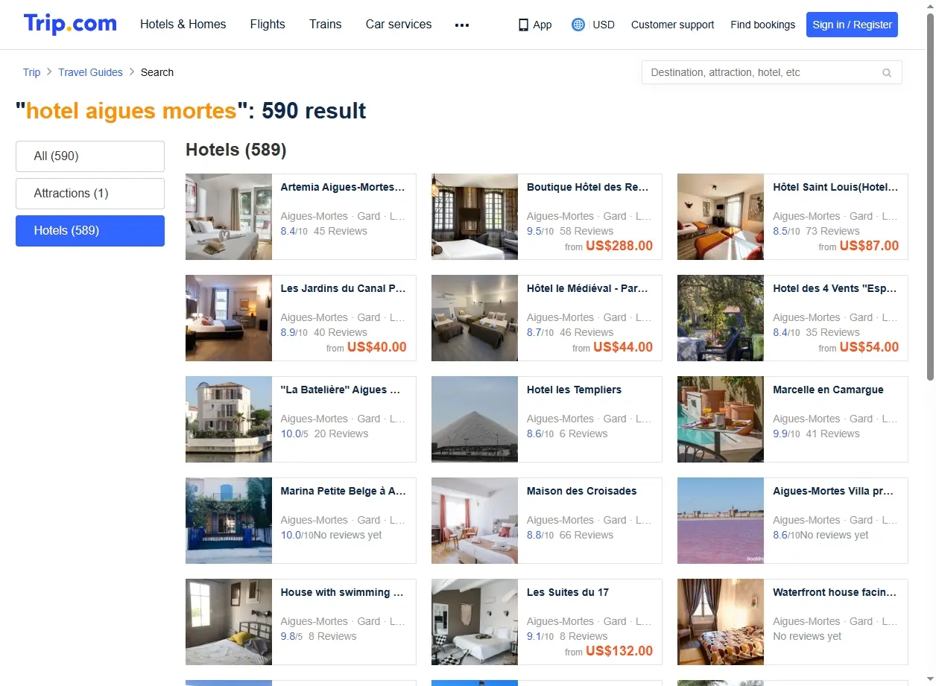Image resolution: width=936 pixels, height=686 pixels.
Task: Open Maison des Croisades thumbnail image
Action: point(475,521)
